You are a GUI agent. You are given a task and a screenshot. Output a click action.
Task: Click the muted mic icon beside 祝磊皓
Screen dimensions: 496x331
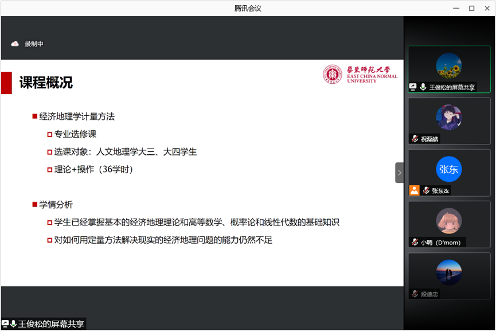coord(415,139)
